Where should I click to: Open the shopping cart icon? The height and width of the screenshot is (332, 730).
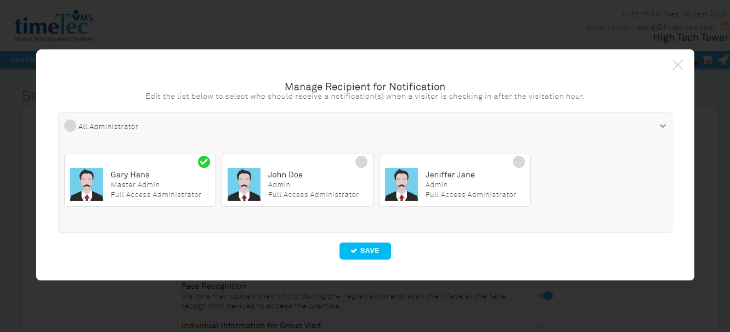[x=708, y=60]
